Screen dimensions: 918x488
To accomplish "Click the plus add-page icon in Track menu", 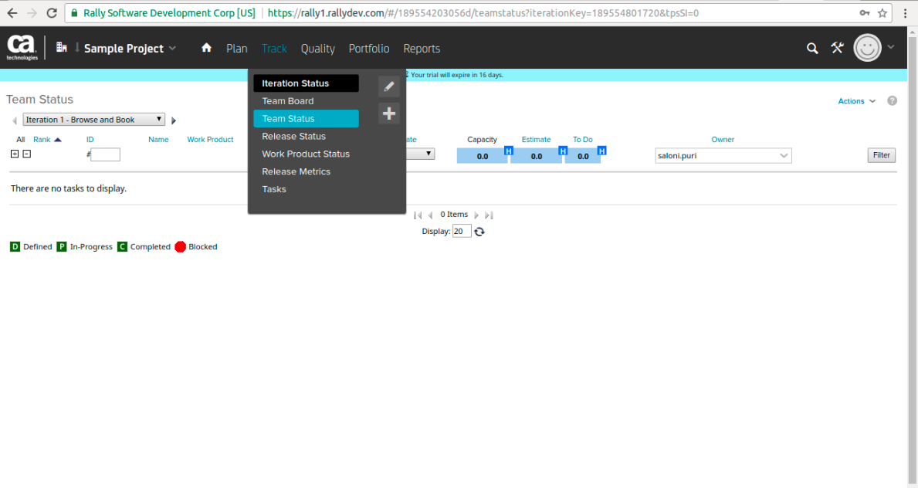I will (x=389, y=114).
